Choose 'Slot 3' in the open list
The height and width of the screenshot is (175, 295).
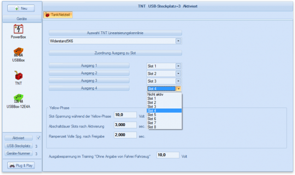(164, 107)
